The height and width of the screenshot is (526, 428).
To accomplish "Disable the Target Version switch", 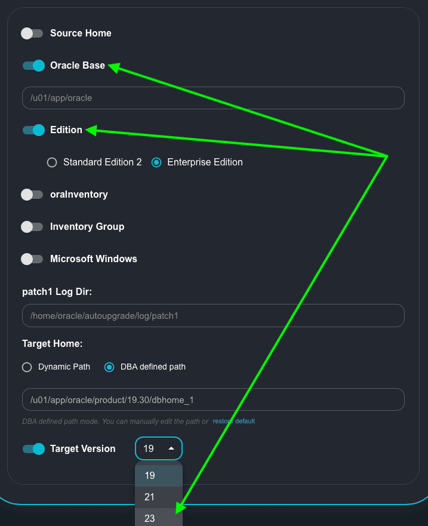I will point(33,449).
